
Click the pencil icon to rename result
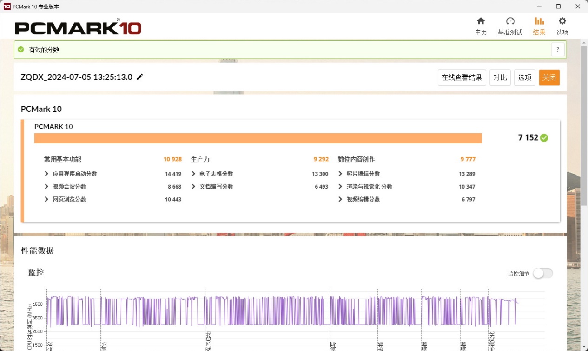pos(140,77)
